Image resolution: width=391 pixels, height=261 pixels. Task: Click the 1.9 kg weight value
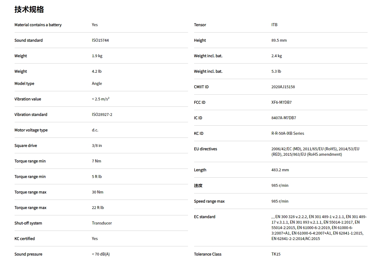click(x=97, y=56)
